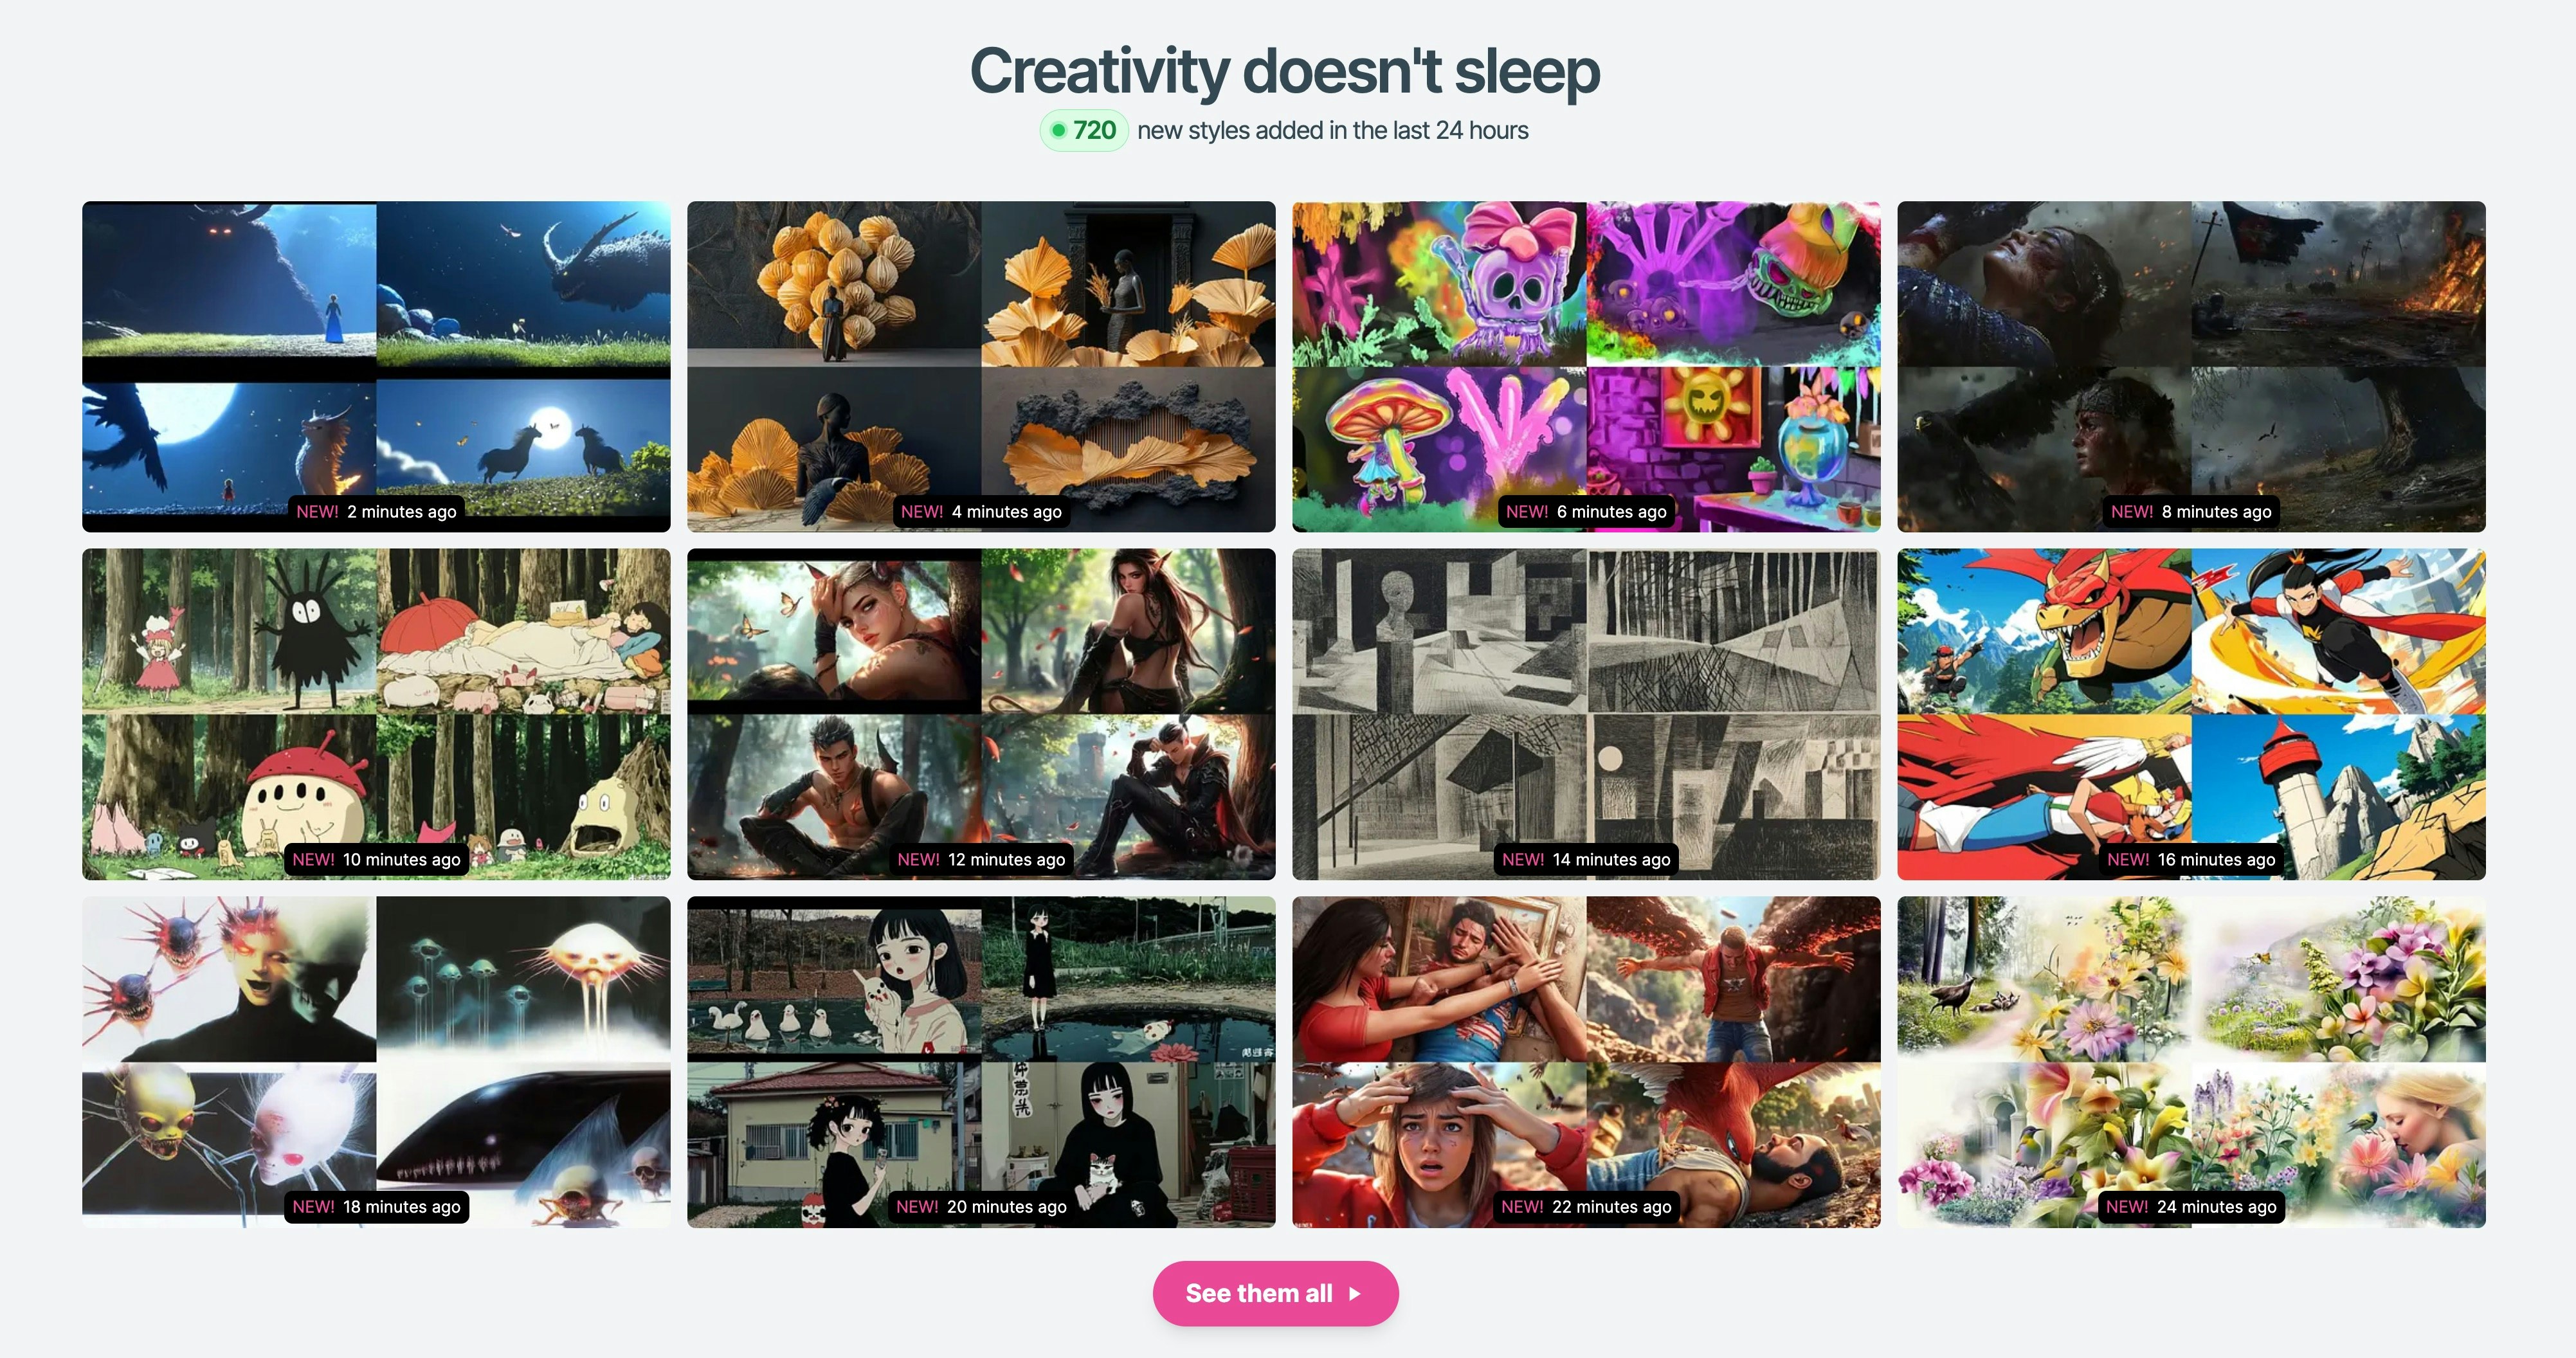View the spiky alien horror style card
The width and height of the screenshot is (2576, 1358).
point(376,1062)
